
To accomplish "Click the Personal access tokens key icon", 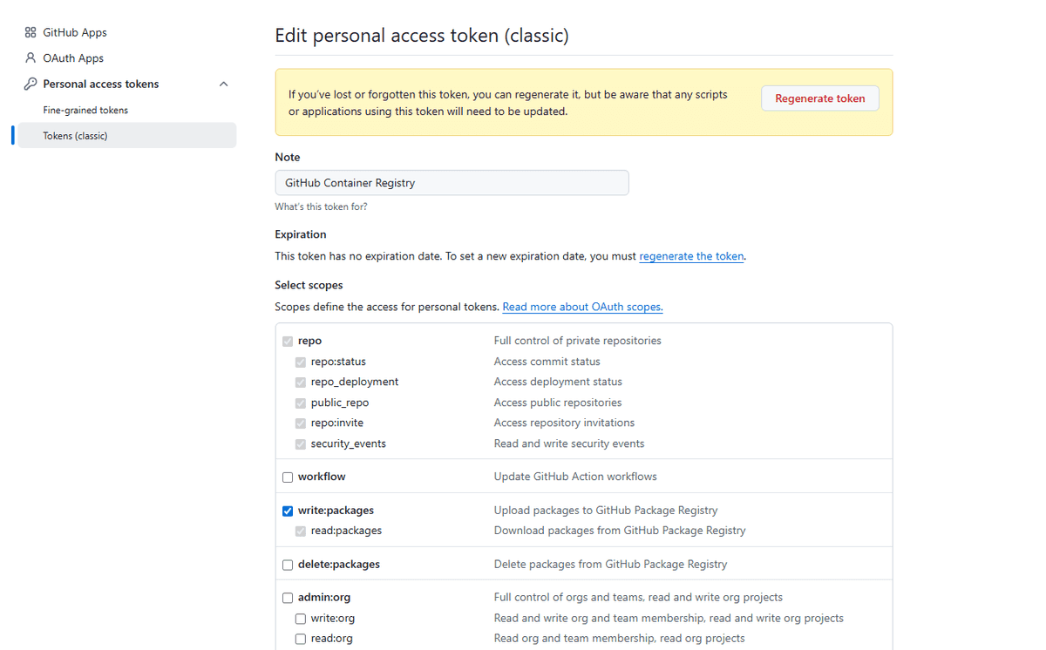I will [30, 84].
